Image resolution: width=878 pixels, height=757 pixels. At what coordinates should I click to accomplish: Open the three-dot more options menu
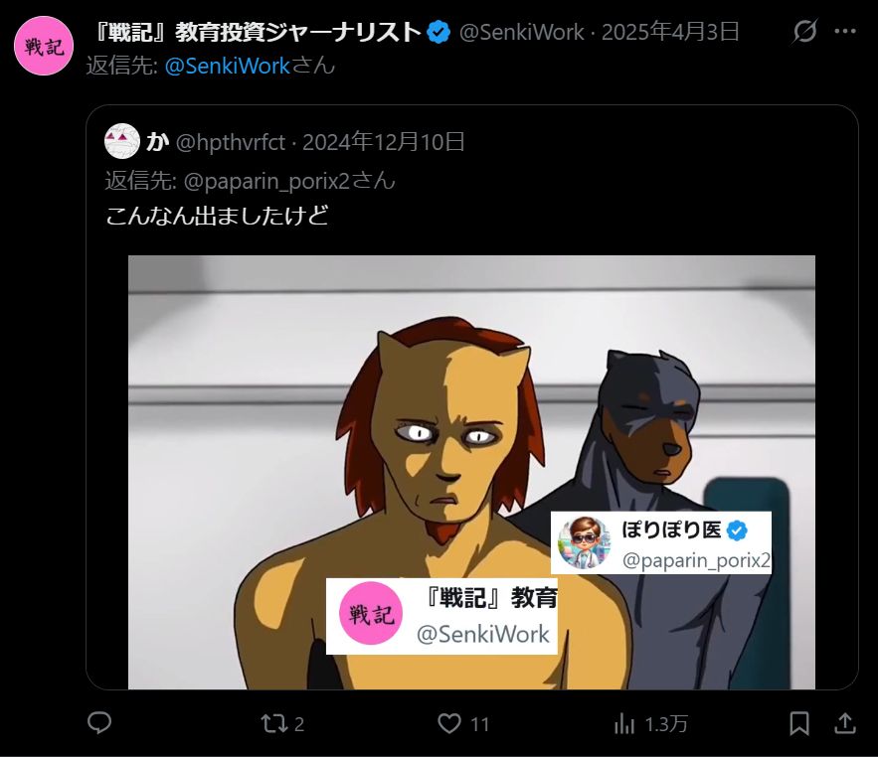tap(845, 32)
